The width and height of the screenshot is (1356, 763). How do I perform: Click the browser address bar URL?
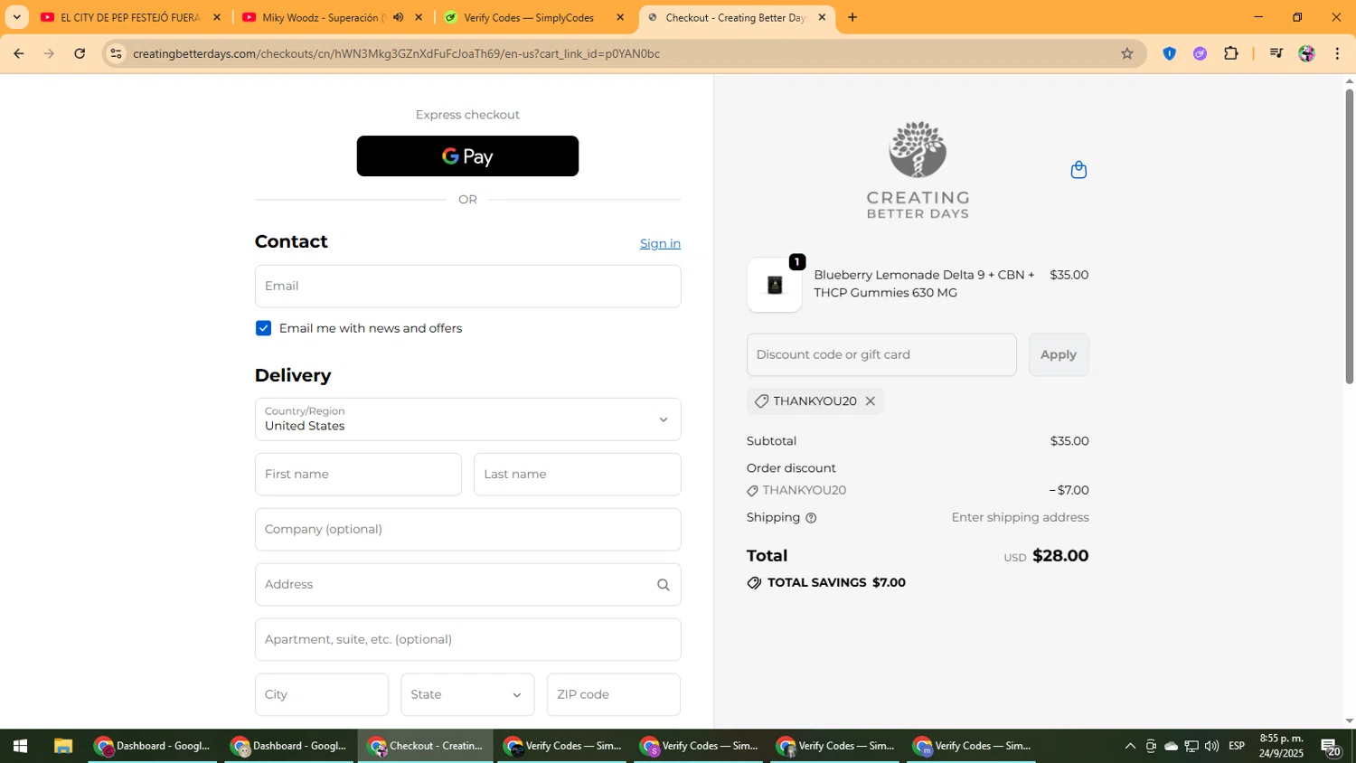(x=396, y=53)
